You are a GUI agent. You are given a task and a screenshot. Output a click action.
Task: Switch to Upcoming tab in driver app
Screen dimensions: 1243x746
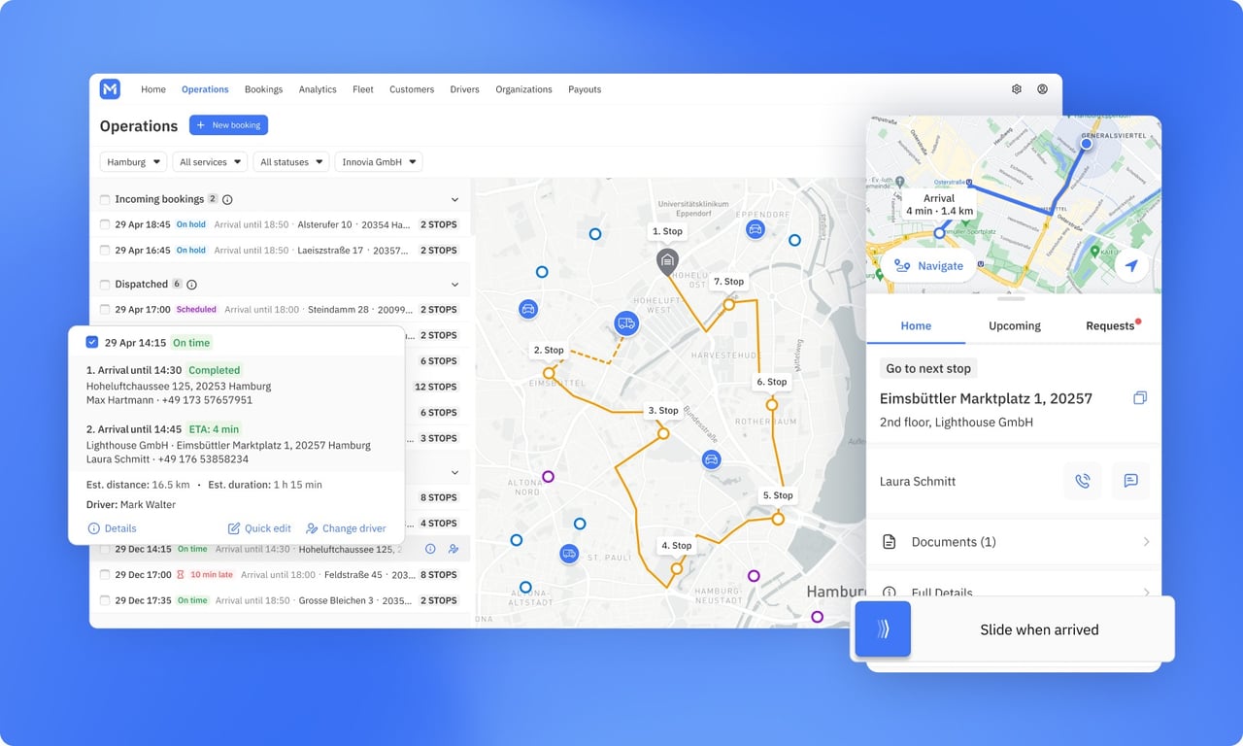pyautogui.click(x=1015, y=326)
